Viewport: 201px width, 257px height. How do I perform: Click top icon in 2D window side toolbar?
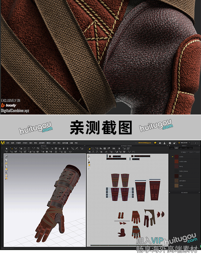(89, 156)
